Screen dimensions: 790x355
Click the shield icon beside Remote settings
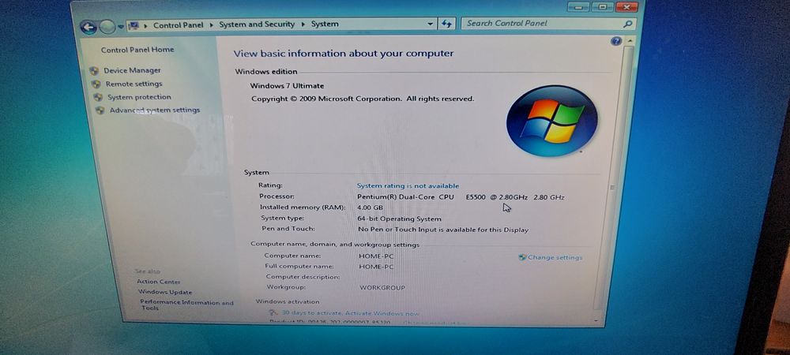point(96,84)
